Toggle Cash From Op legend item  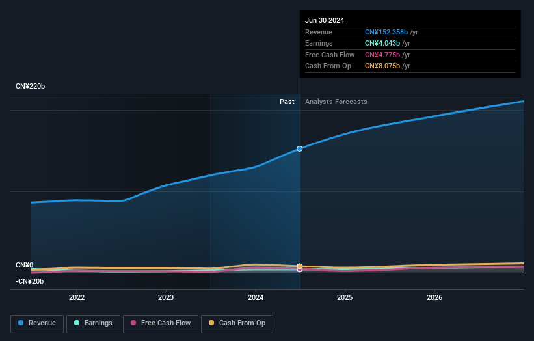click(237, 323)
